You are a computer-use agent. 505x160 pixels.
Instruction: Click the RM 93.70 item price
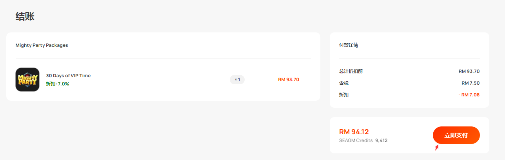click(x=289, y=80)
